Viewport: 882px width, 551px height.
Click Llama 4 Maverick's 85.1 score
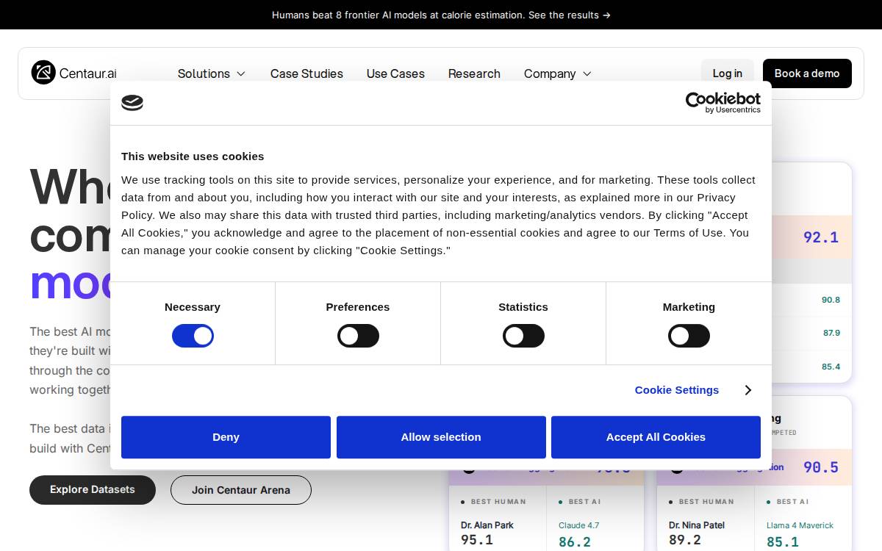(783, 542)
